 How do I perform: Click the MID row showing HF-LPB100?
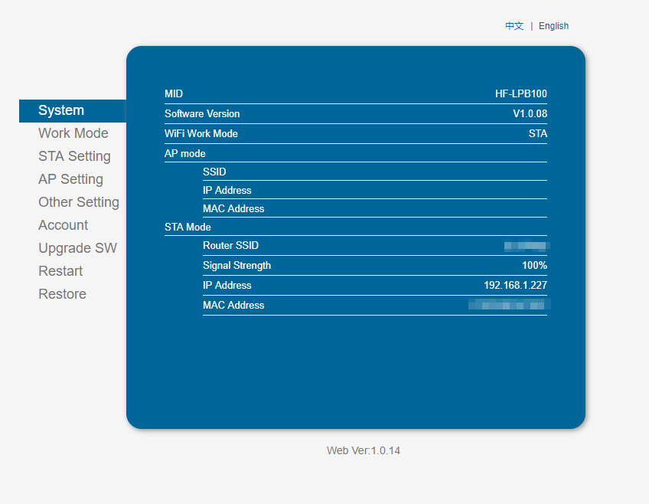tap(356, 93)
